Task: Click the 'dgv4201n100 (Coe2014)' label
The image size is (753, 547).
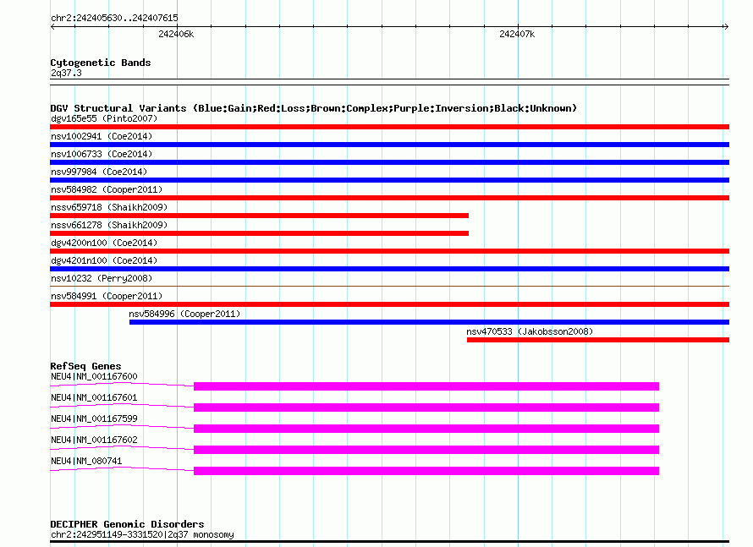Action: [104, 260]
